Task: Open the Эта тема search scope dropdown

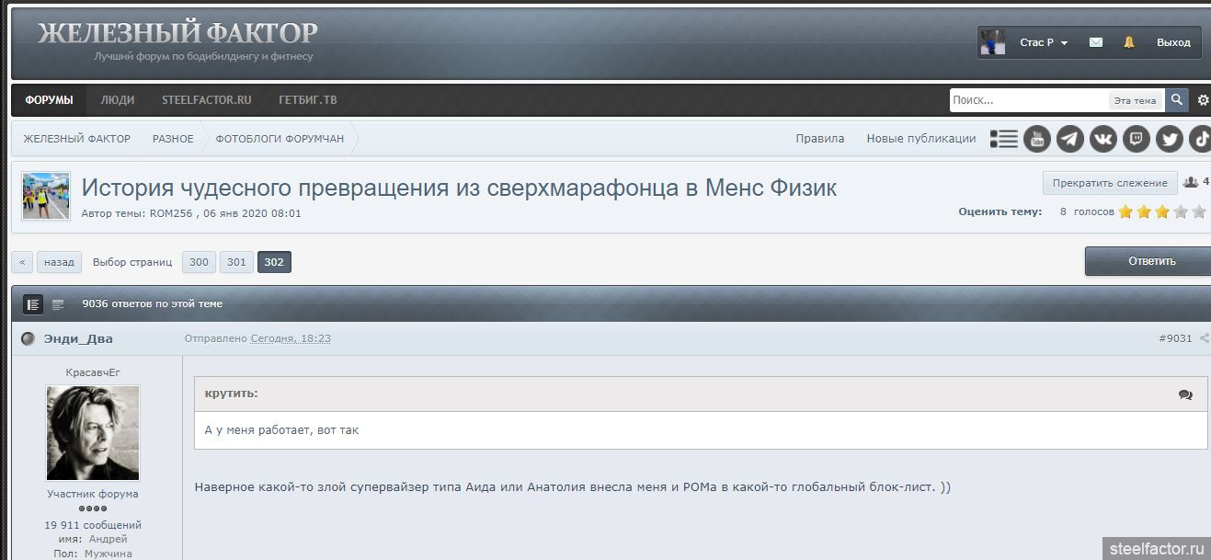Action: coord(1135,100)
